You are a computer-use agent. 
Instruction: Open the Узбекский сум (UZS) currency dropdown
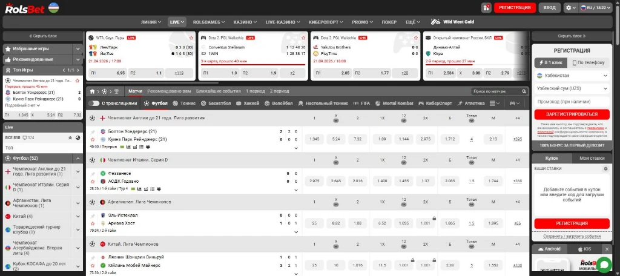pos(572,88)
